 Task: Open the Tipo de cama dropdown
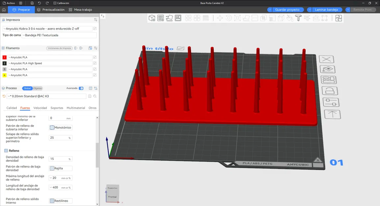tap(59, 35)
